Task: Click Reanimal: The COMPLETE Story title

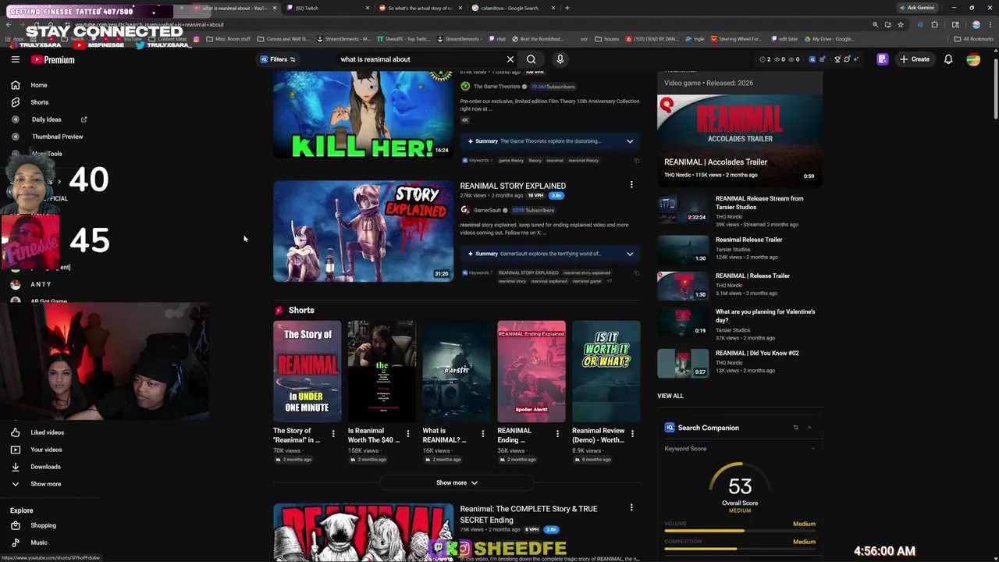Action: 528,514
